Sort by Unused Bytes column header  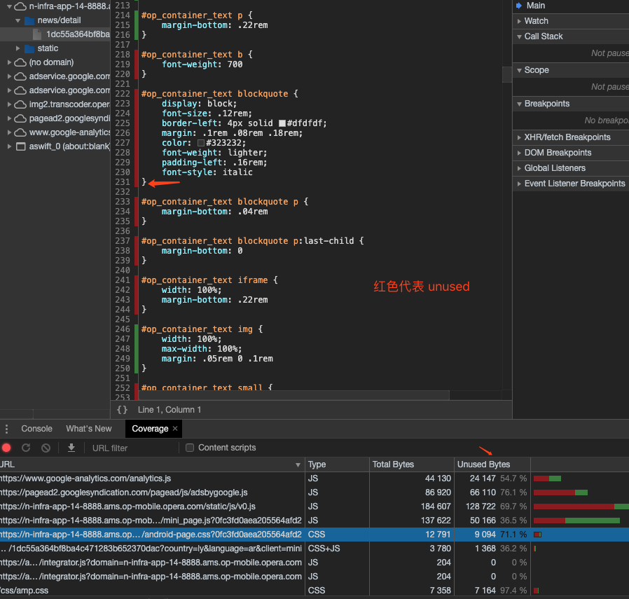click(483, 464)
